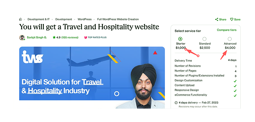Click the Share icon
Viewport: 255px width, 122px height.
pyautogui.click(x=217, y=19)
